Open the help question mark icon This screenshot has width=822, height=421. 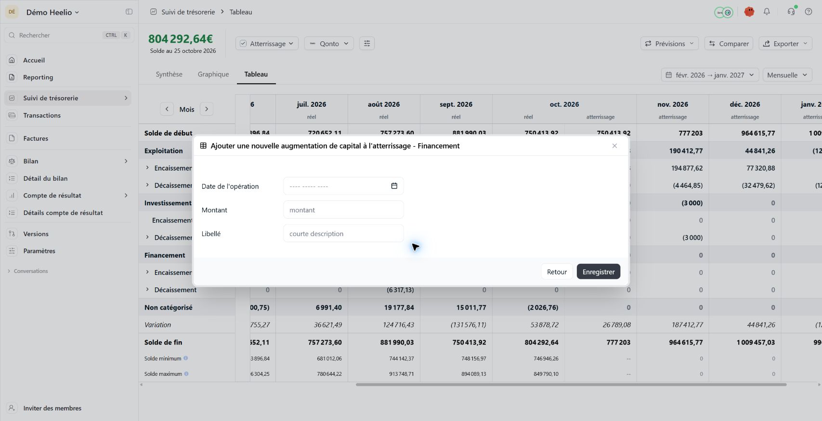click(x=809, y=12)
